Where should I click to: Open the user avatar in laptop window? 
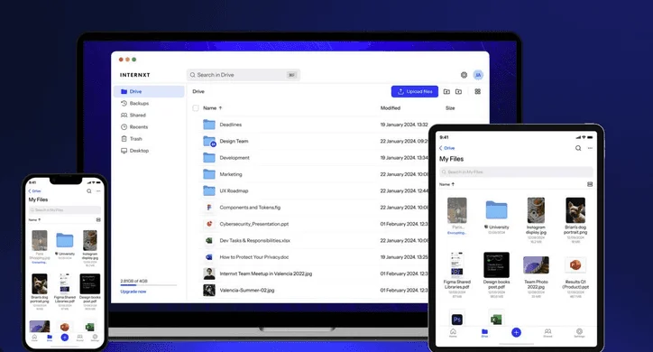tap(478, 75)
